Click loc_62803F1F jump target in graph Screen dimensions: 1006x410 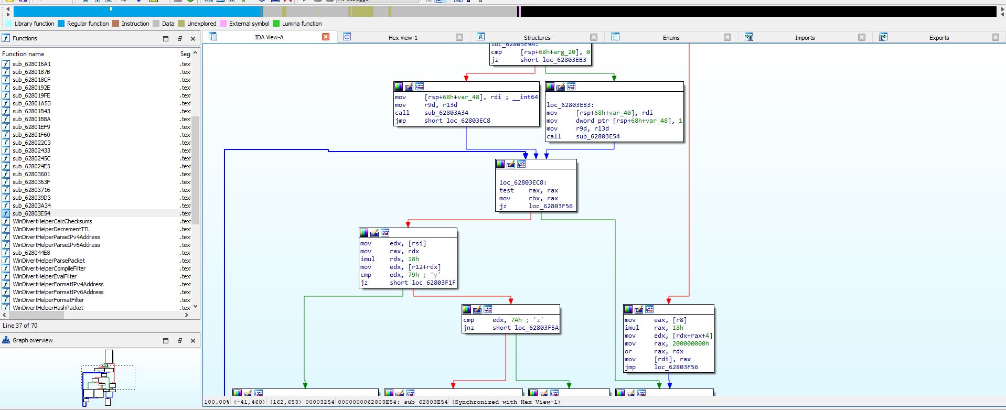[x=434, y=283]
